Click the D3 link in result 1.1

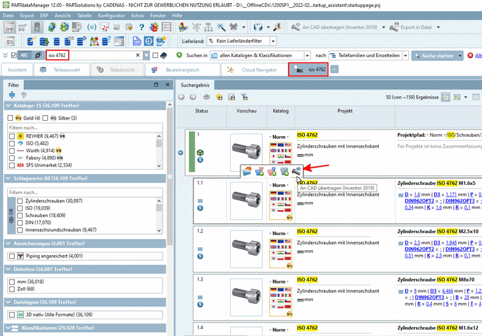coord(437,195)
